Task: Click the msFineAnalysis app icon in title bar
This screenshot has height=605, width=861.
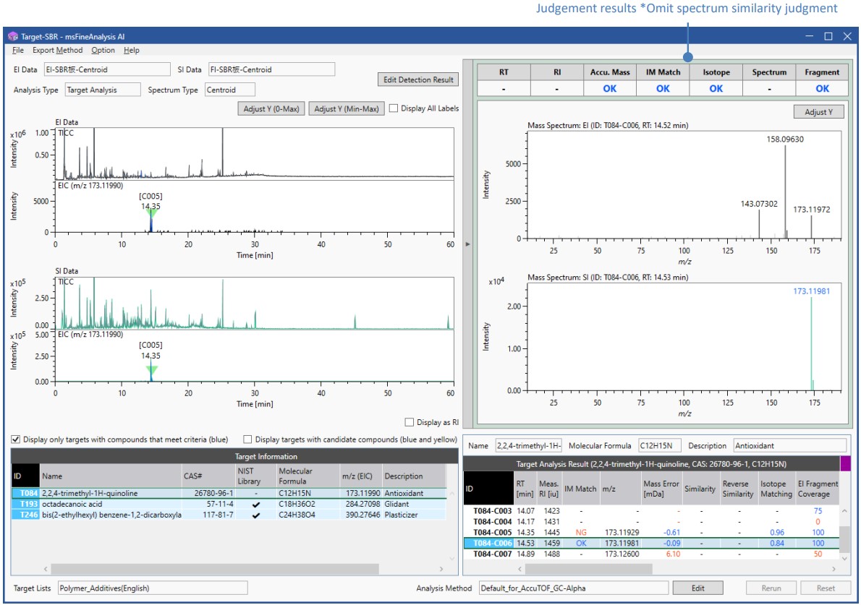Action: pos(12,37)
